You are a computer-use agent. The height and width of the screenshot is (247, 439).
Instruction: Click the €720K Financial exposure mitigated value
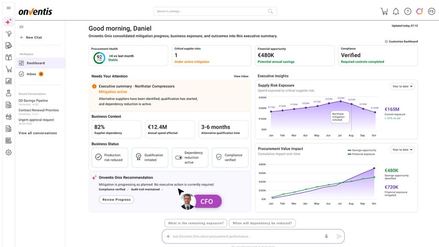click(x=391, y=187)
